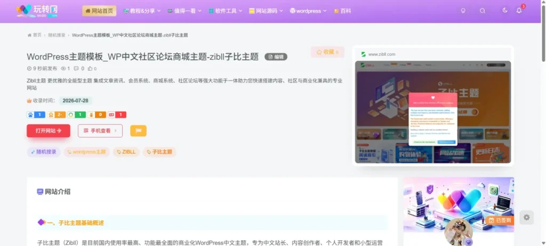Image resolution: width=546 pixels, height=246 pixels.
Task: Select the 随机搜录 tag
Action: pos(44,152)
